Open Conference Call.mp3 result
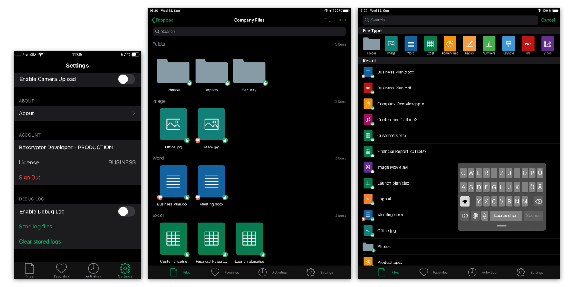The image size is (574, 287). [x=459, y=120]
